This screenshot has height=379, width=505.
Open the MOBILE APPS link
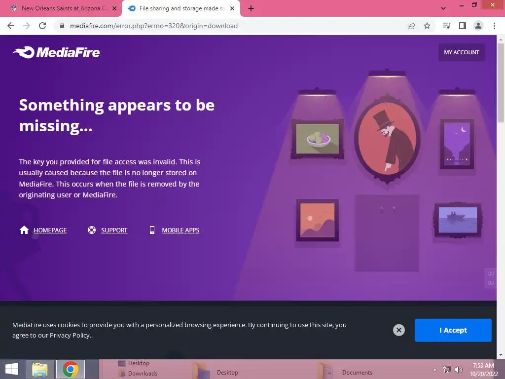click(180, 230)
